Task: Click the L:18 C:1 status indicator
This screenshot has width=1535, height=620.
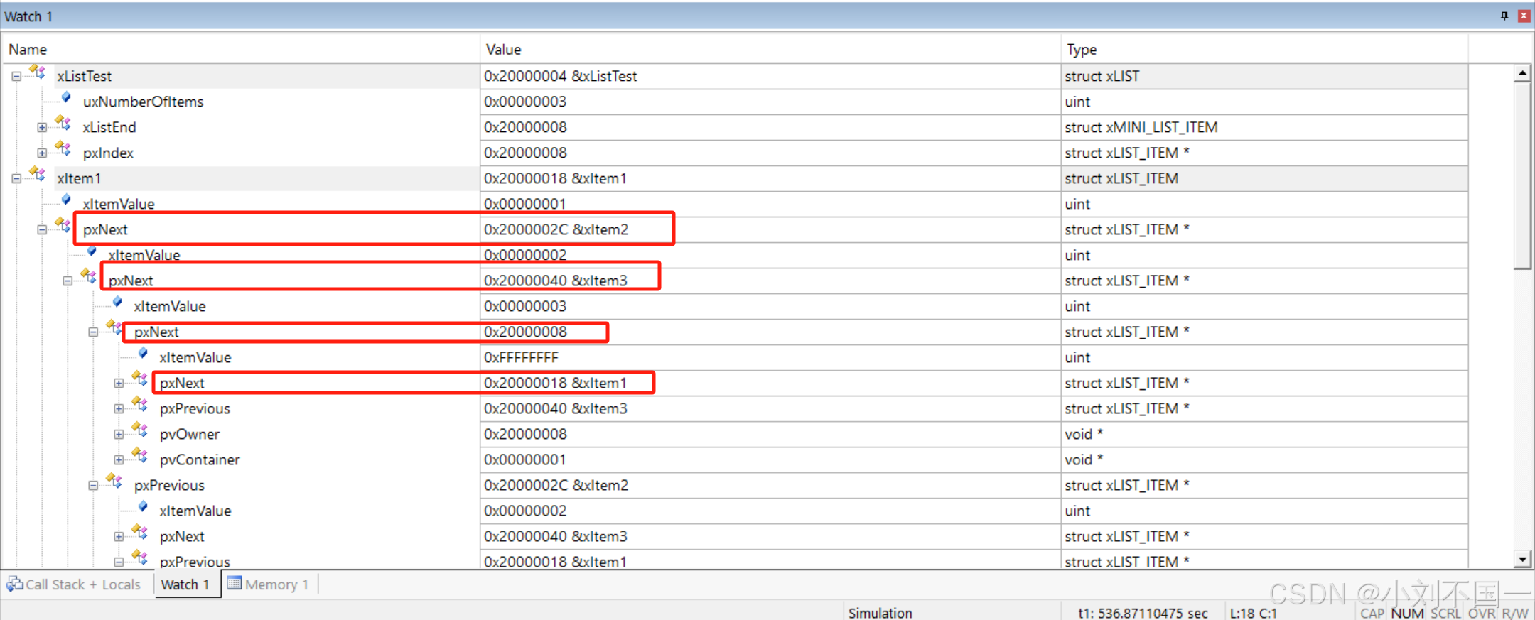Action: pyautogui.click(x=1254, y=613)
